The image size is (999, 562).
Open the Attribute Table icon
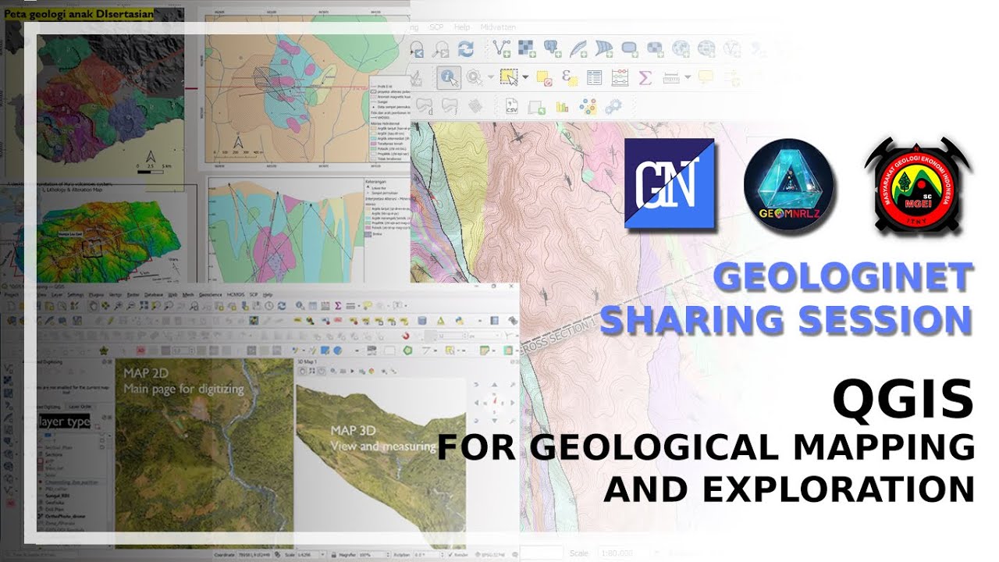(x=595, y=77)
